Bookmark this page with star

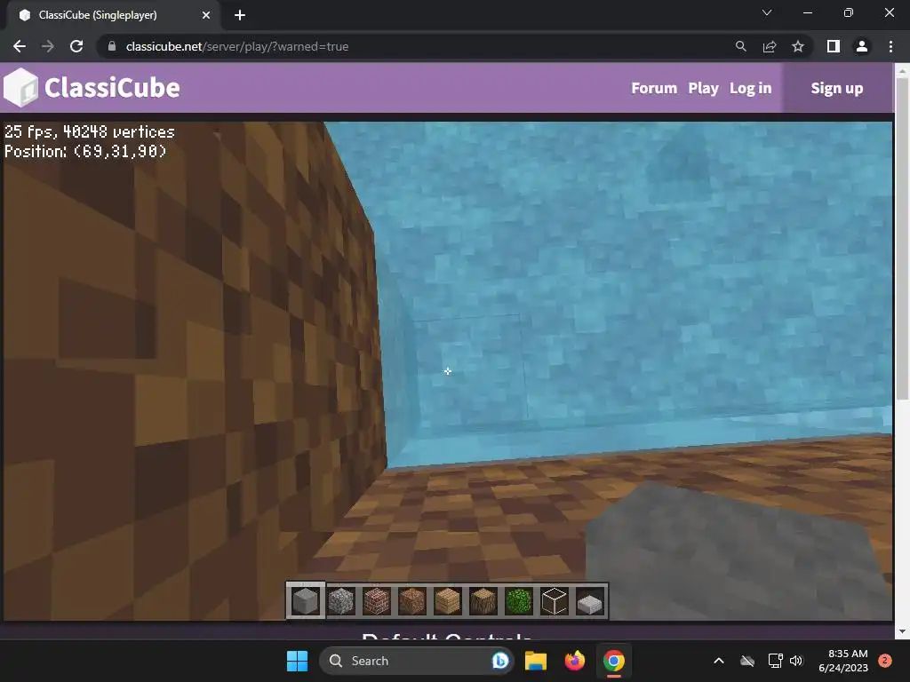798,46
